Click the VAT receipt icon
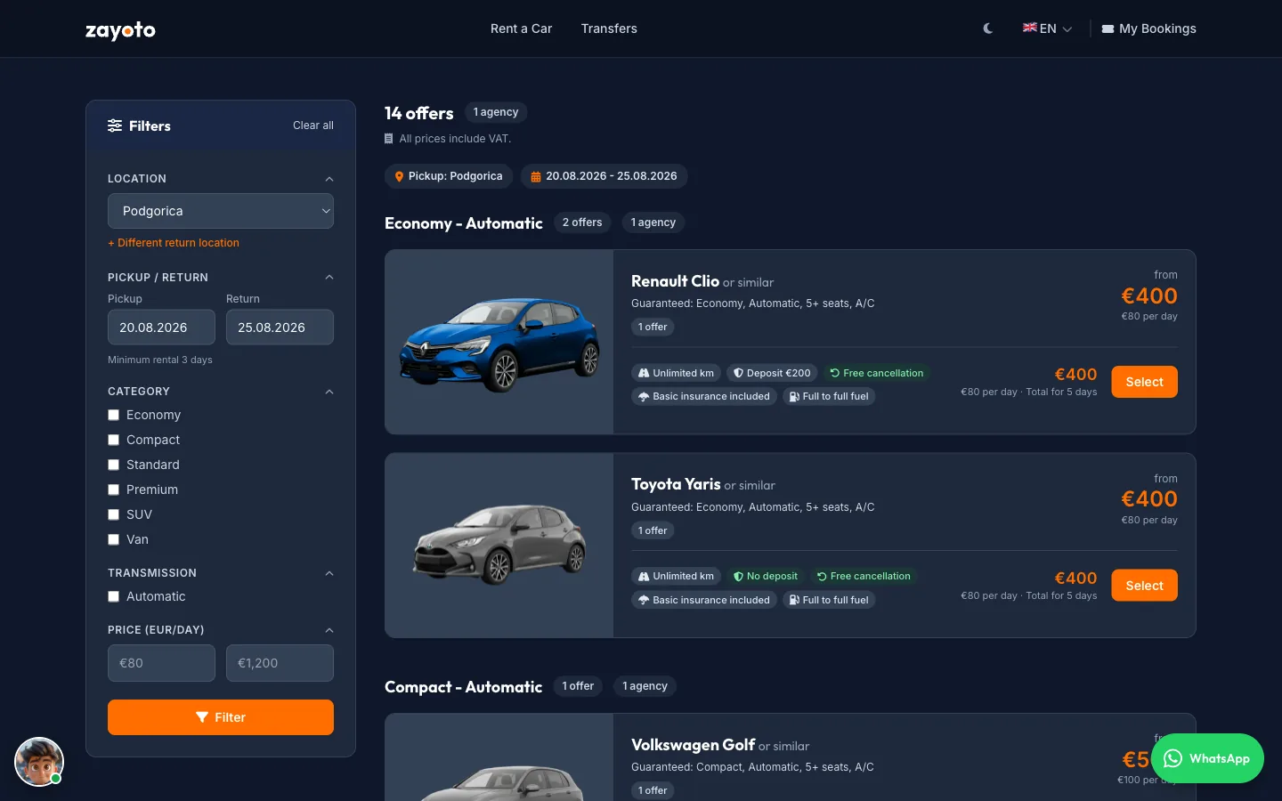The width and height of the screenshot is (1282, 801). (388, 139)
